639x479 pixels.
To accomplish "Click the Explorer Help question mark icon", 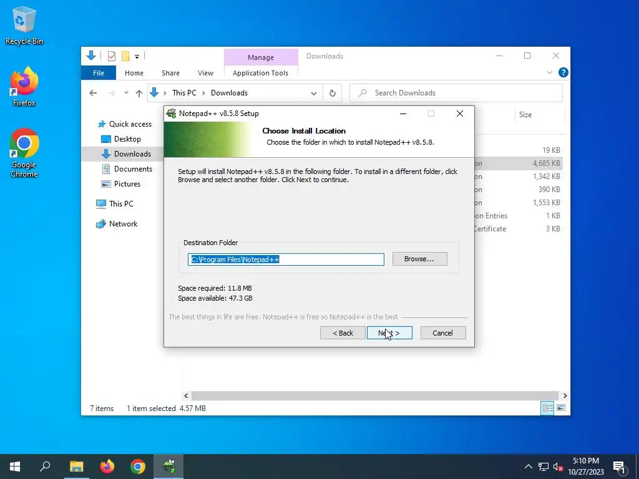I will tap(563, 72).
